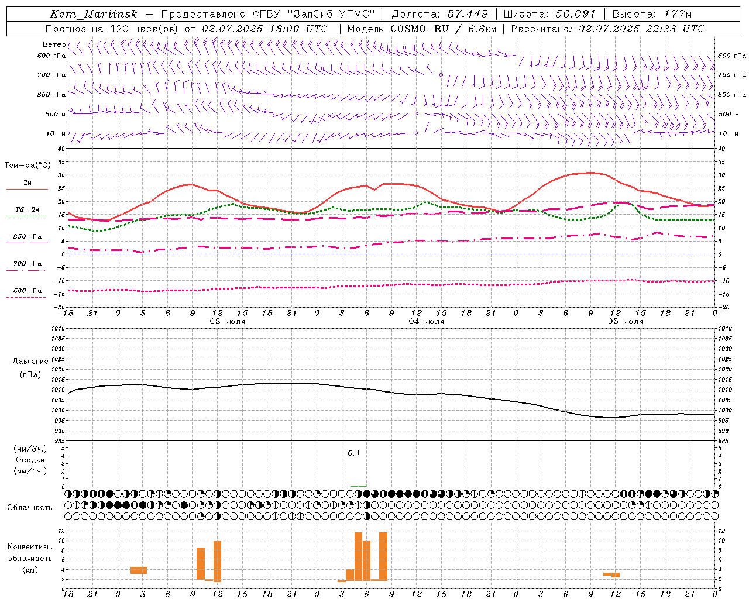Viewport: 749px width, 599px height.
Task: Click 40 on left temperature axis
Action: 61,149
